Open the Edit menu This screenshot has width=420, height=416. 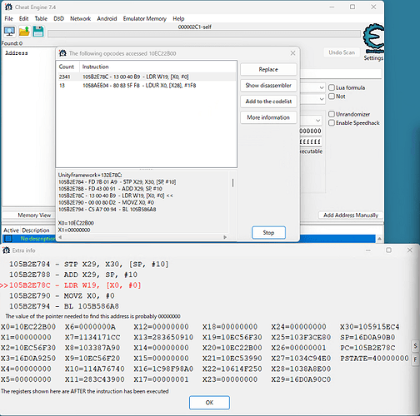[23, 18]
